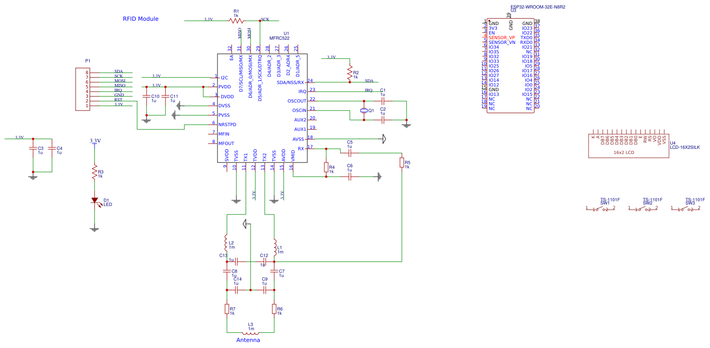Click the R3 resistor above the LED
710x348 pixels.
click(x=95, y=172)
